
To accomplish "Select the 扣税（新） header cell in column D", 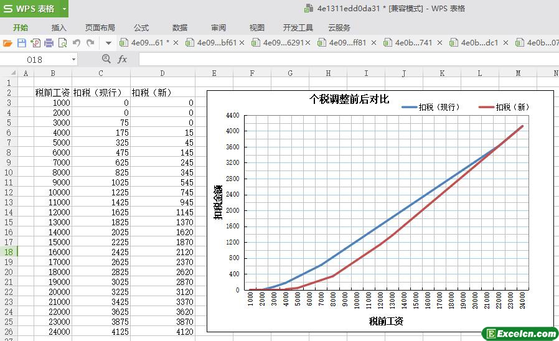I will tap(162, 93).
